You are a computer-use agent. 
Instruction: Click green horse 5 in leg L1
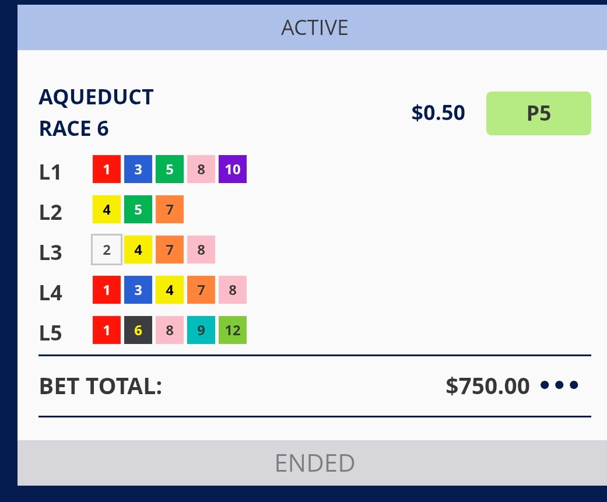click(170, 169)
